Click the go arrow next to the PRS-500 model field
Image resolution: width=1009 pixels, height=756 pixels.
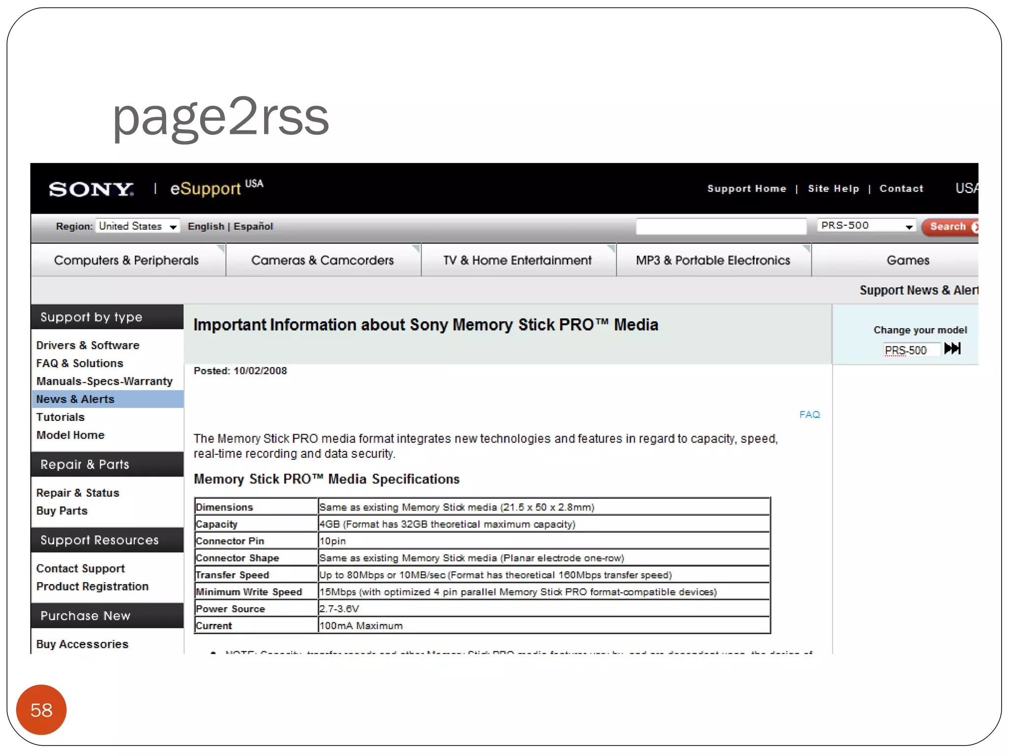click(x=952, y=349)
